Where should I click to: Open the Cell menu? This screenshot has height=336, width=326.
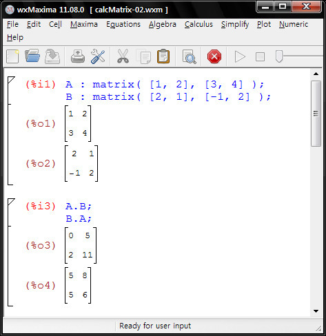coord(55,24)
